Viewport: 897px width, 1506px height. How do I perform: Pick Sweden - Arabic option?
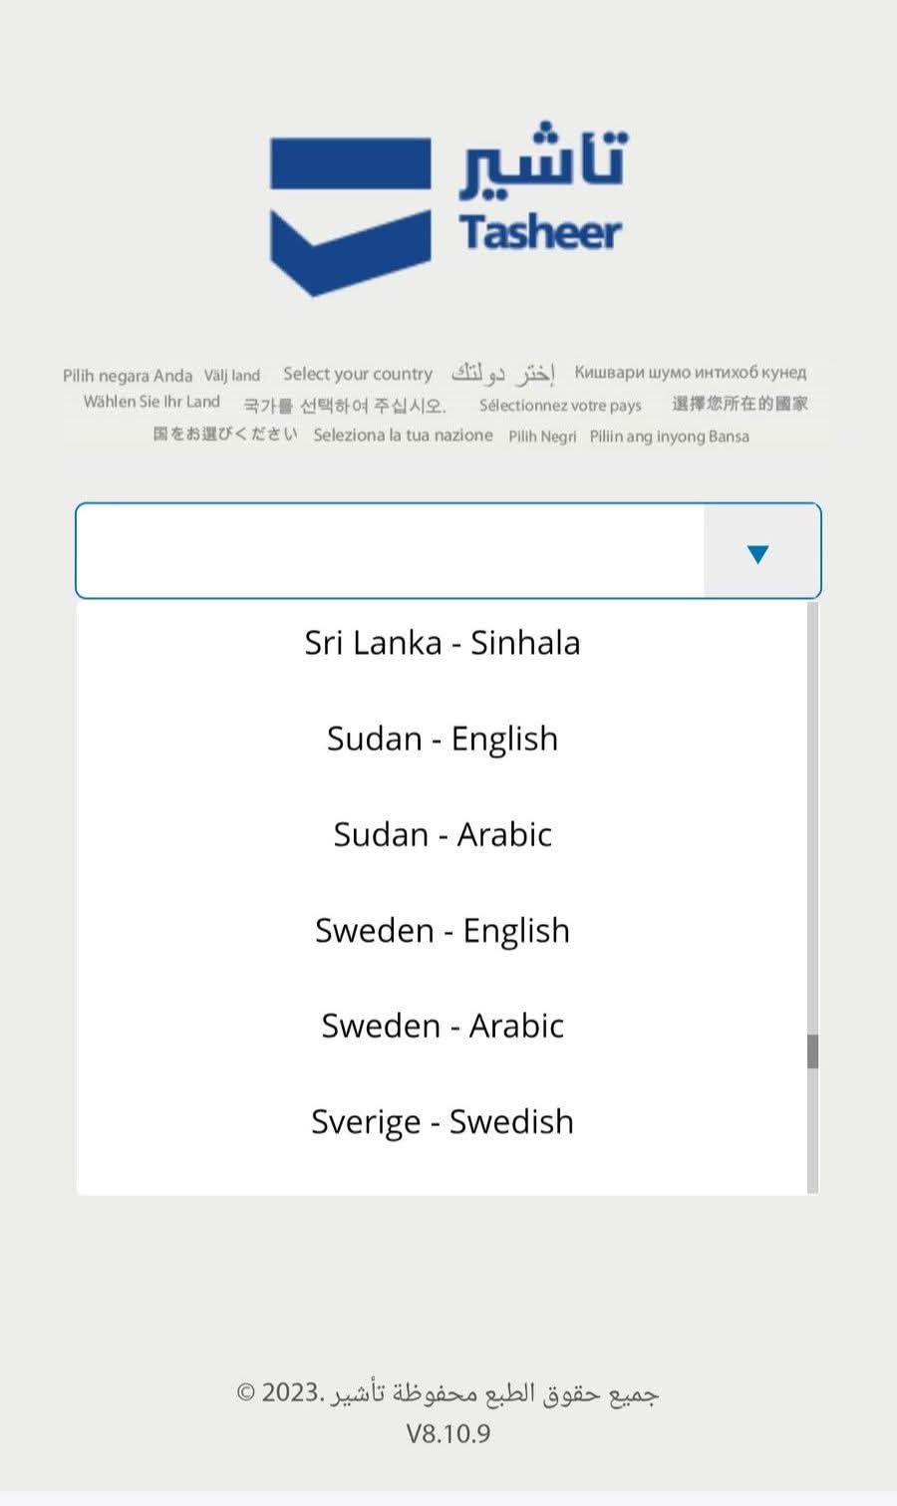443,1026
